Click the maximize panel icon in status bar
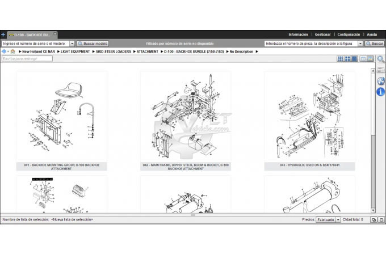The height and width of the screenshot is (255, 386). [381, 220]
